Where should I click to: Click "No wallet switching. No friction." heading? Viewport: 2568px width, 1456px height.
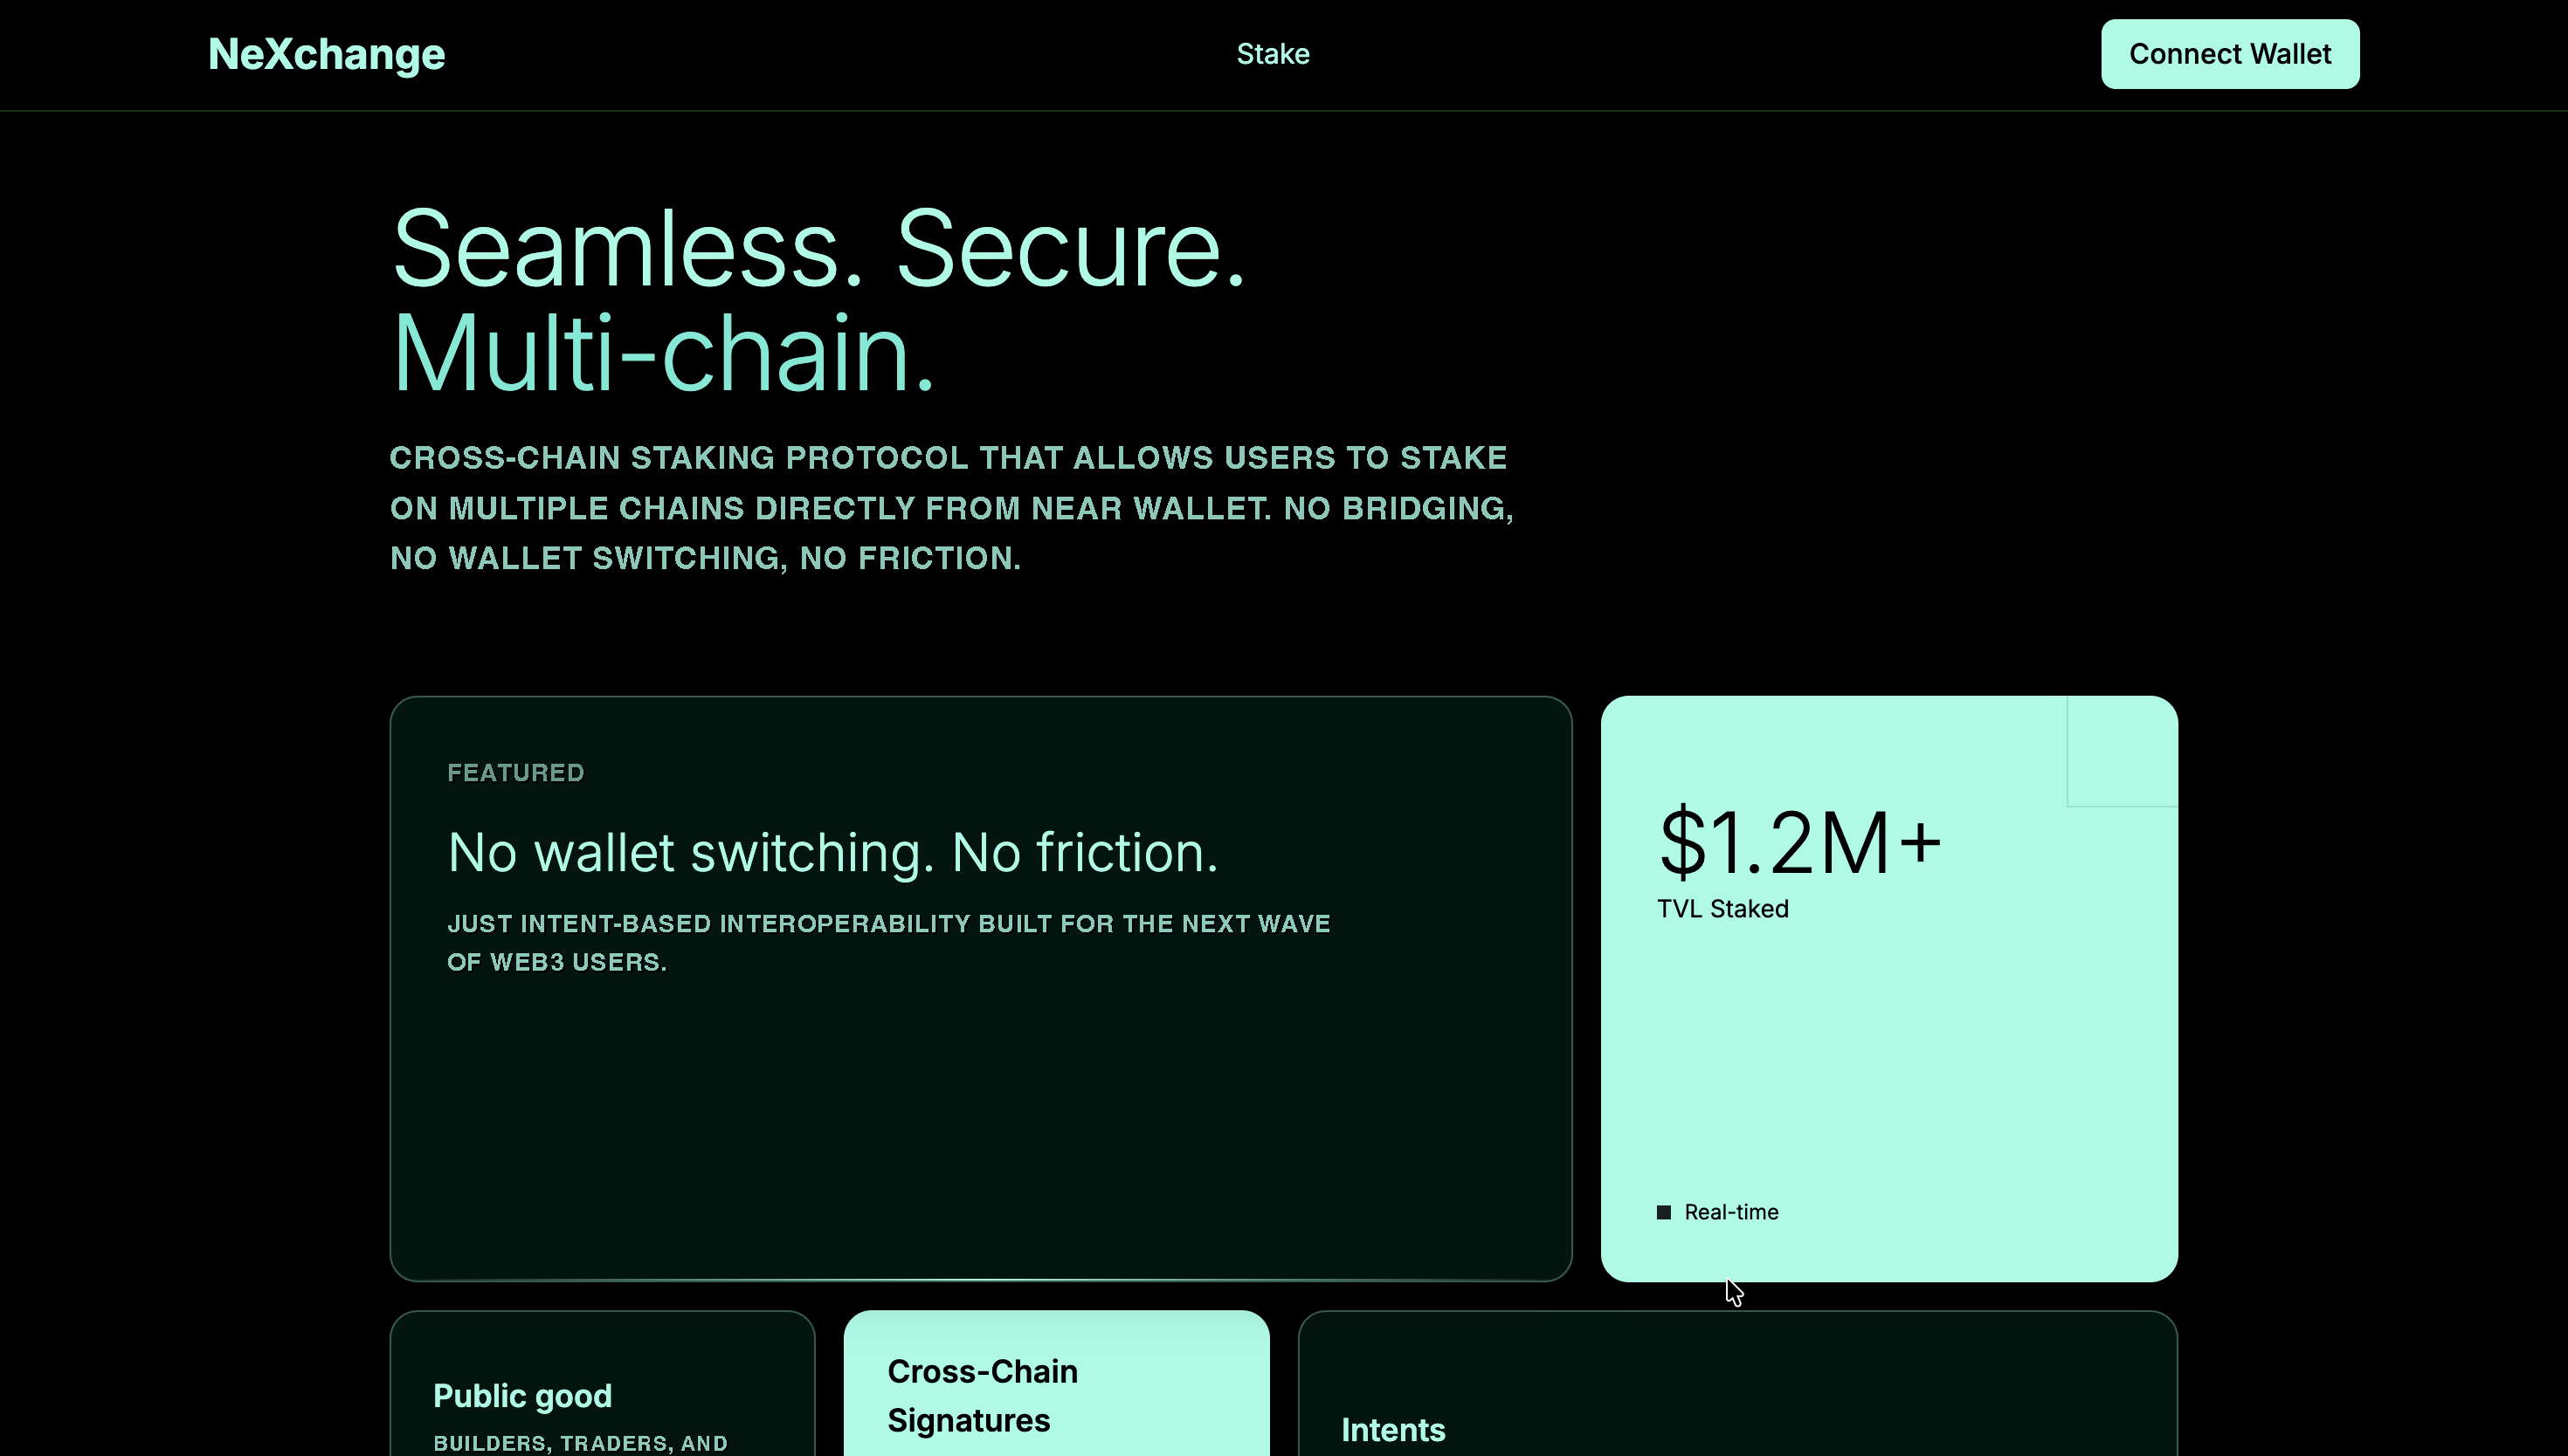[x=832, y=853]
